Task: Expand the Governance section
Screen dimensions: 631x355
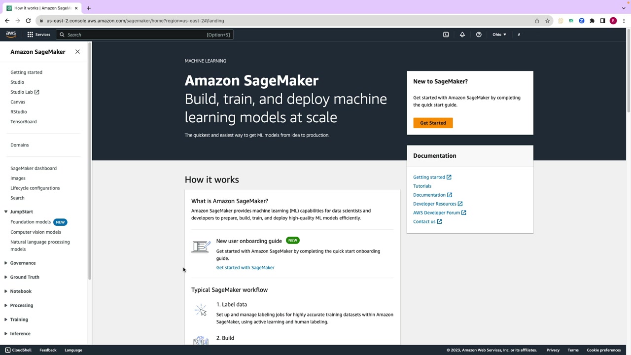Action: tap(23, 263)
